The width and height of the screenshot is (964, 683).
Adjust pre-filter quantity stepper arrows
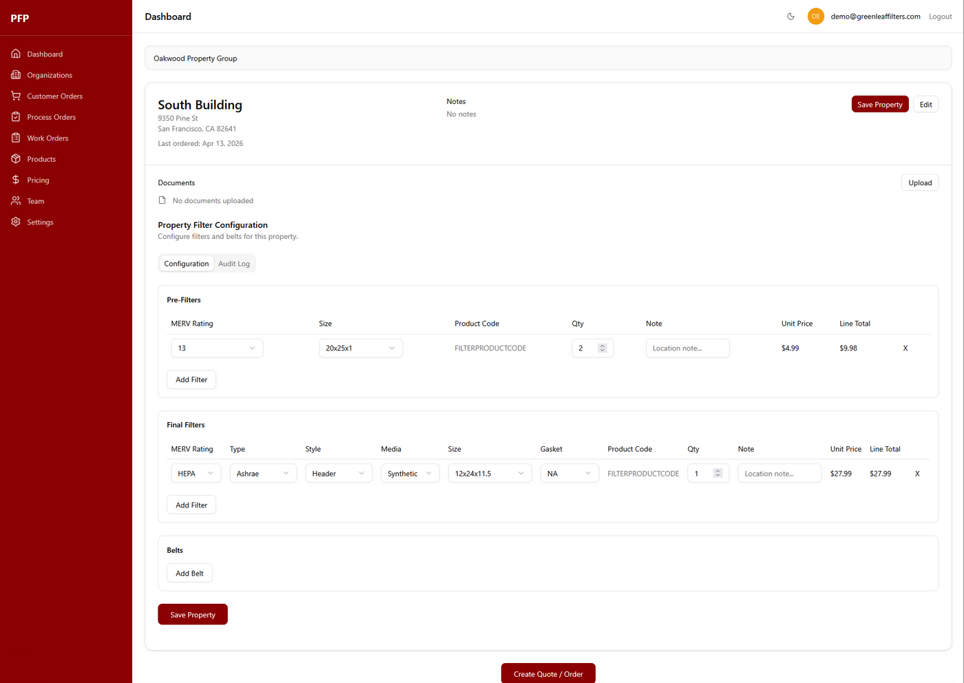tap(602, 348)
